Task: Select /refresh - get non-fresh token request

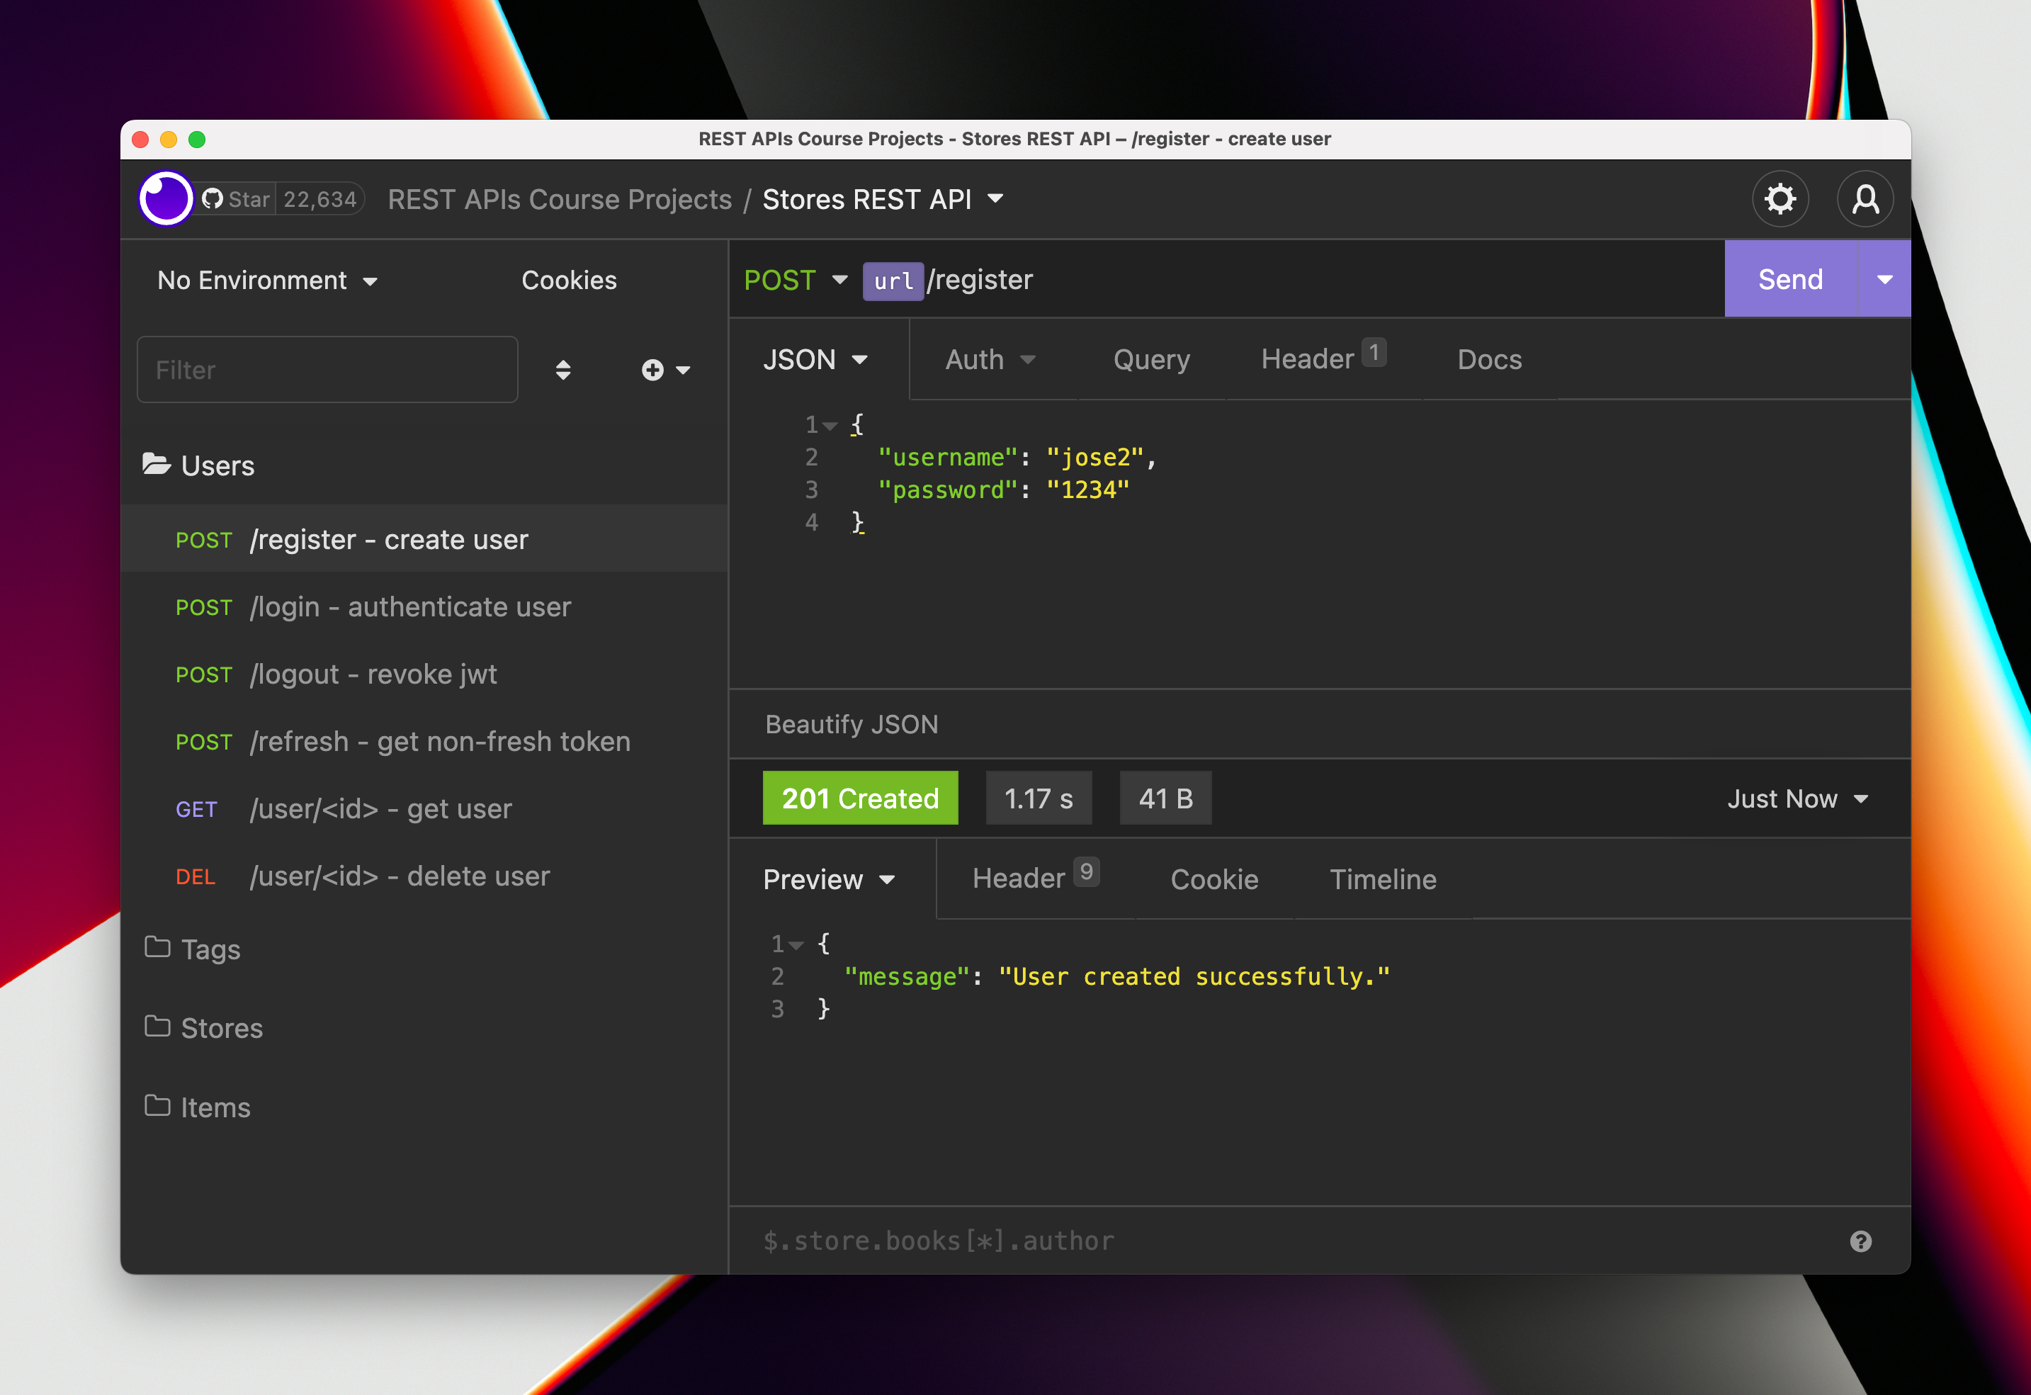Action: (425, 741)
